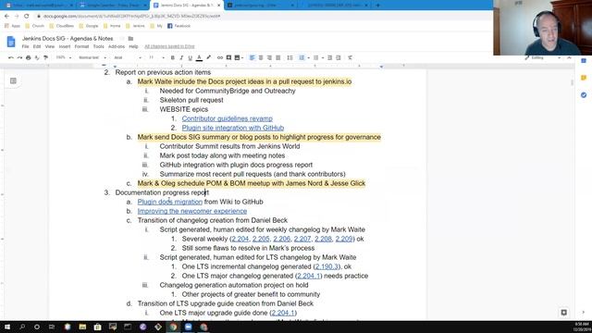Image resolution: width=592 pixels, height=333 pixels.
Task: Select the Paint format tool
Action: (x=45, y=57)
